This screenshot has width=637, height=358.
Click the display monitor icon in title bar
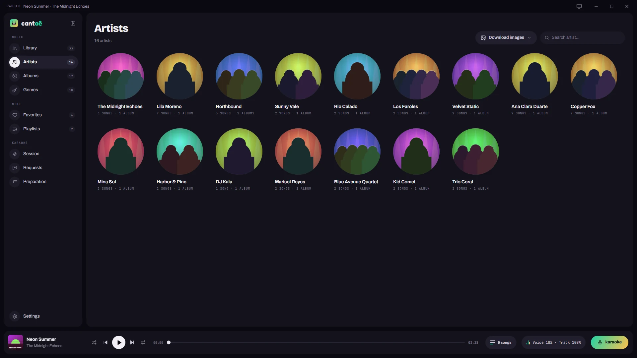(x=579, y=6)
